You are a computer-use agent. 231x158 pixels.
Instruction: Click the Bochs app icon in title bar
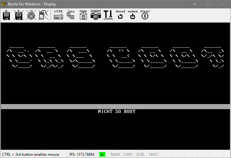click(x=4, y=4)
